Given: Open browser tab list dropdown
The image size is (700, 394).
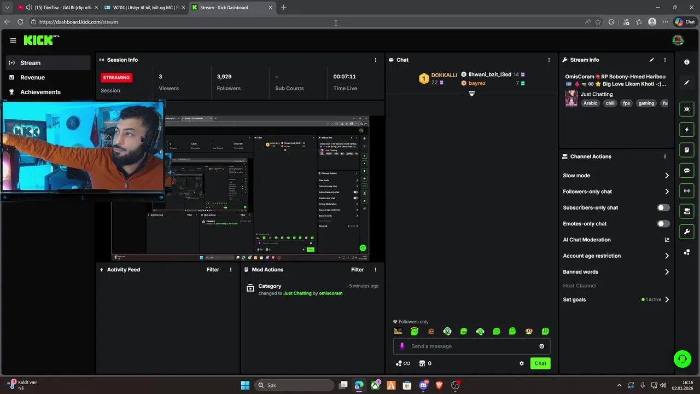Looking at the screenshot, I should [x=7, y=8].
